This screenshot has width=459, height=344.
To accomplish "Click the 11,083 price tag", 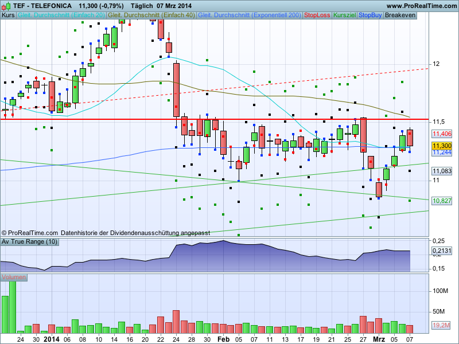I will tap(442, 171).
